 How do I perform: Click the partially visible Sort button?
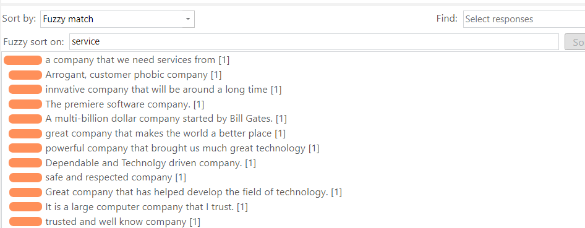(x=575, y=42)
